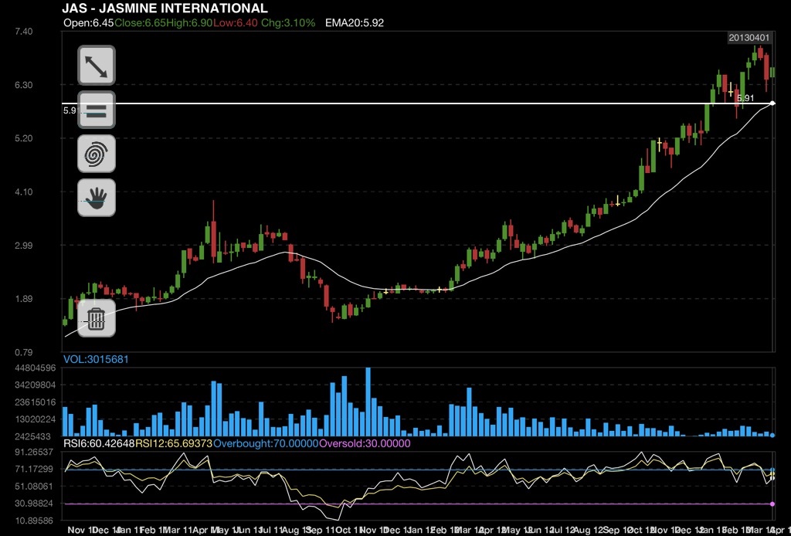The height and width of the screenshot is (536, 791).
Task: Click the 51.08061 RSI axis label
Action: [34, 487]
